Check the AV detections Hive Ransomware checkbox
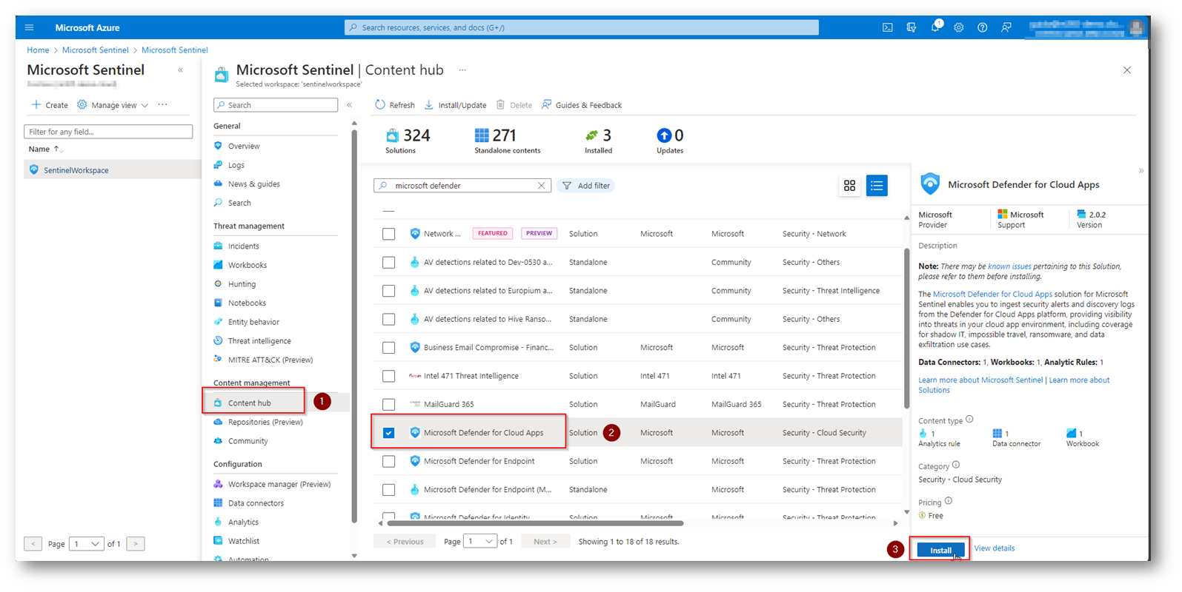 click(x=388, y=320)
